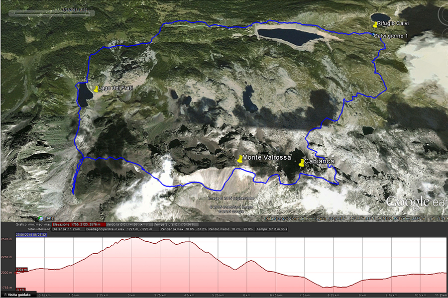Viewport: 448px width, 298px height.
Task: Click the Rifugio Calvi placemark label
Action: pyautogui.click(x=393, y=23)
